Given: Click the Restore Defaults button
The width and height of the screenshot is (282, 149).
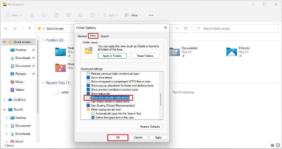Looking at the screenshot, I should tap(150, 127).
